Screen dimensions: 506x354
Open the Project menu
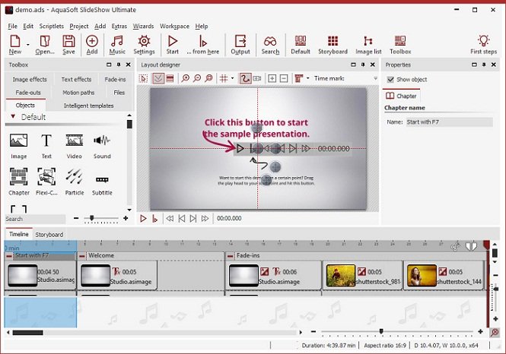(78, 26)
